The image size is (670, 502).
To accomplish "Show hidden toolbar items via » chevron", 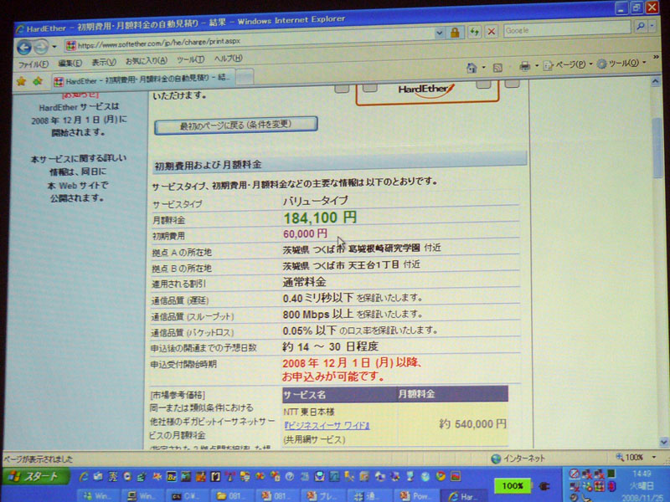I will 656,57.
